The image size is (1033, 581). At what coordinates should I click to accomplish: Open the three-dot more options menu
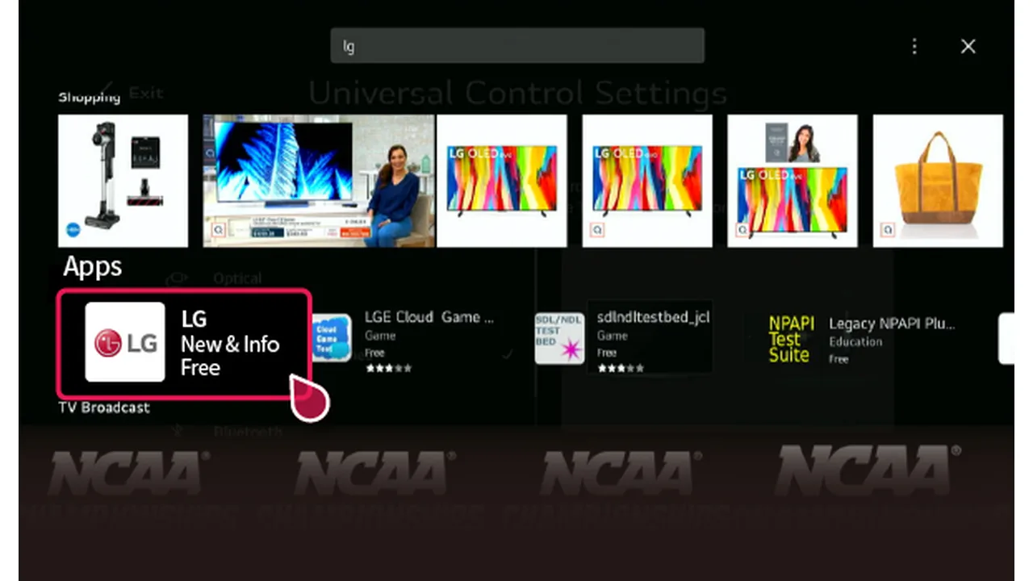click(x=914, y=47)
